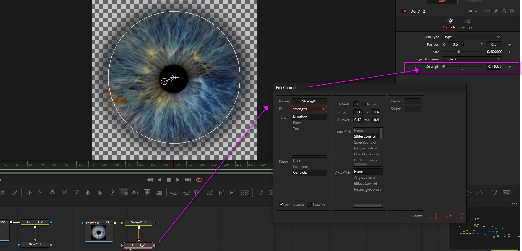
Task: Add the Crop tool from toolbar
Action: [221, 192]
